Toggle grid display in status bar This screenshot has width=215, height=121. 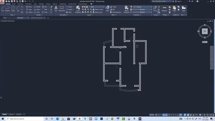(156, 115)
